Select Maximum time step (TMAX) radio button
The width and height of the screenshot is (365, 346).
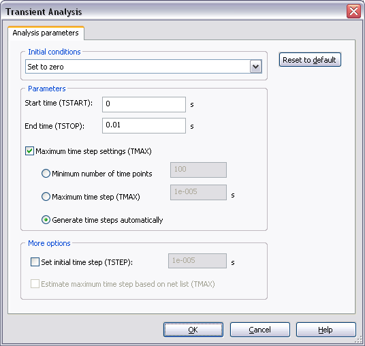point(46,197)
